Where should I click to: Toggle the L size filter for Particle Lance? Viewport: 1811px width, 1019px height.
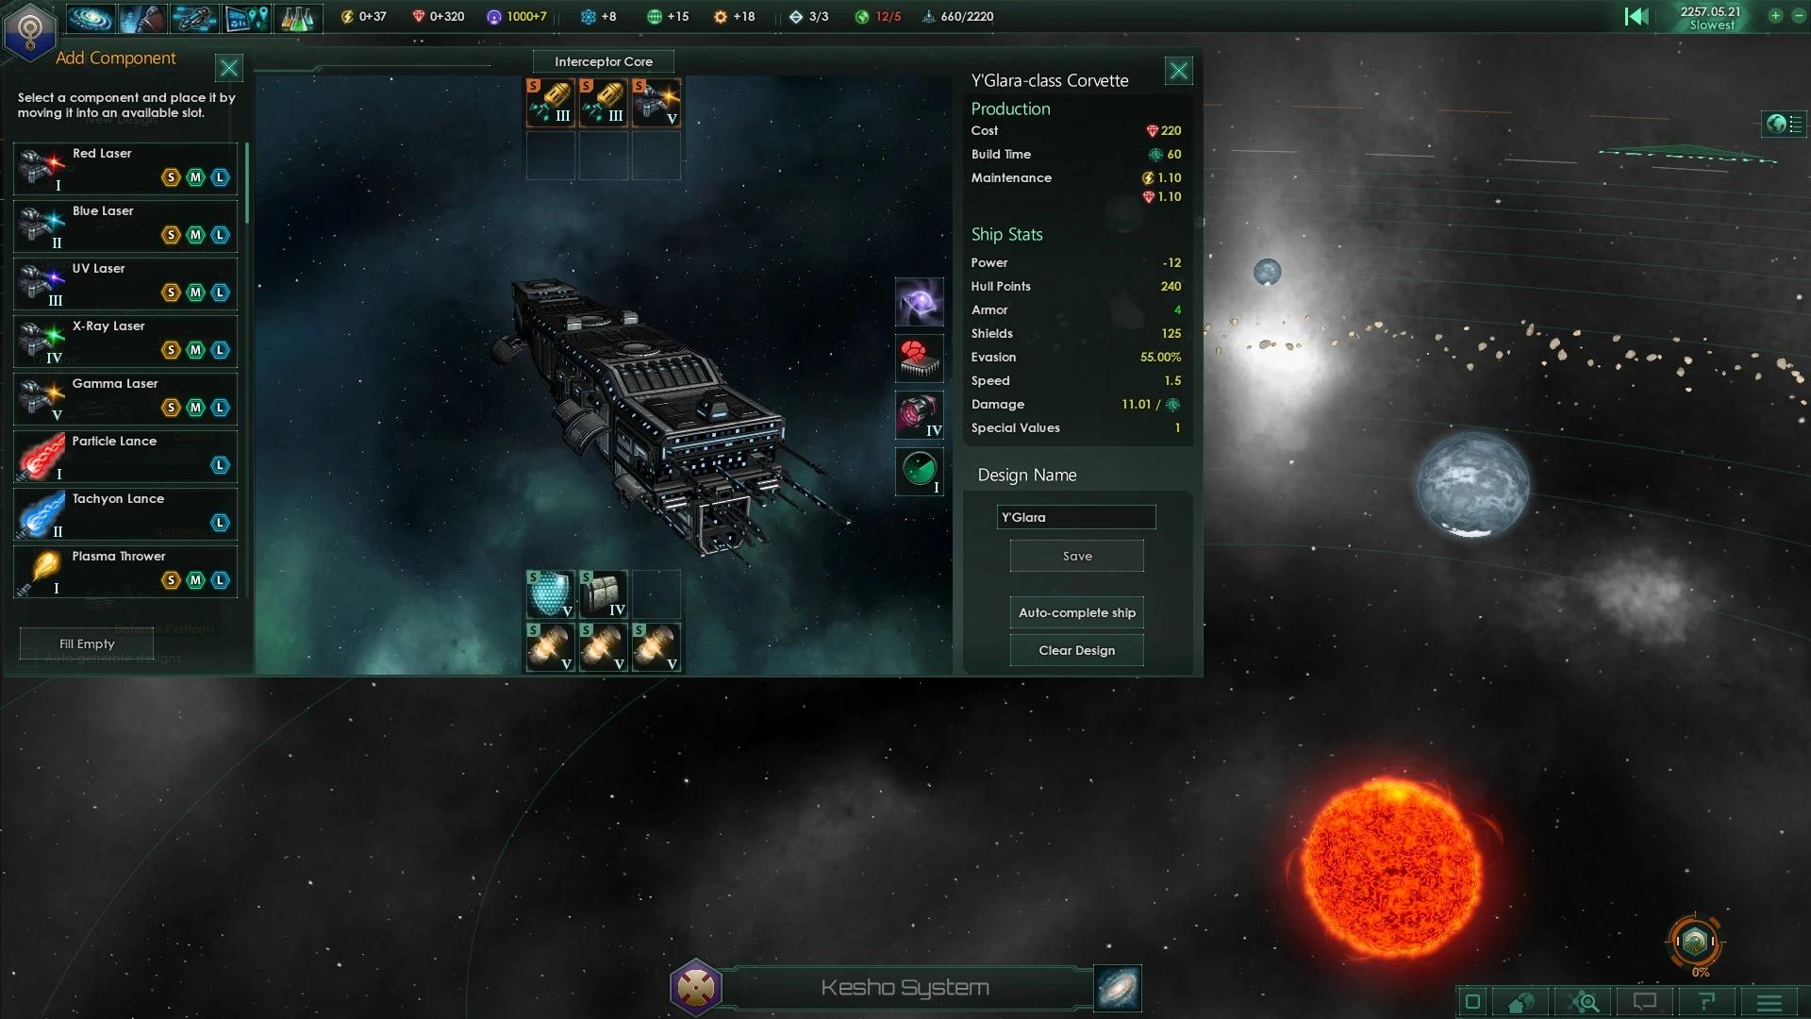(x=220, y=464)
